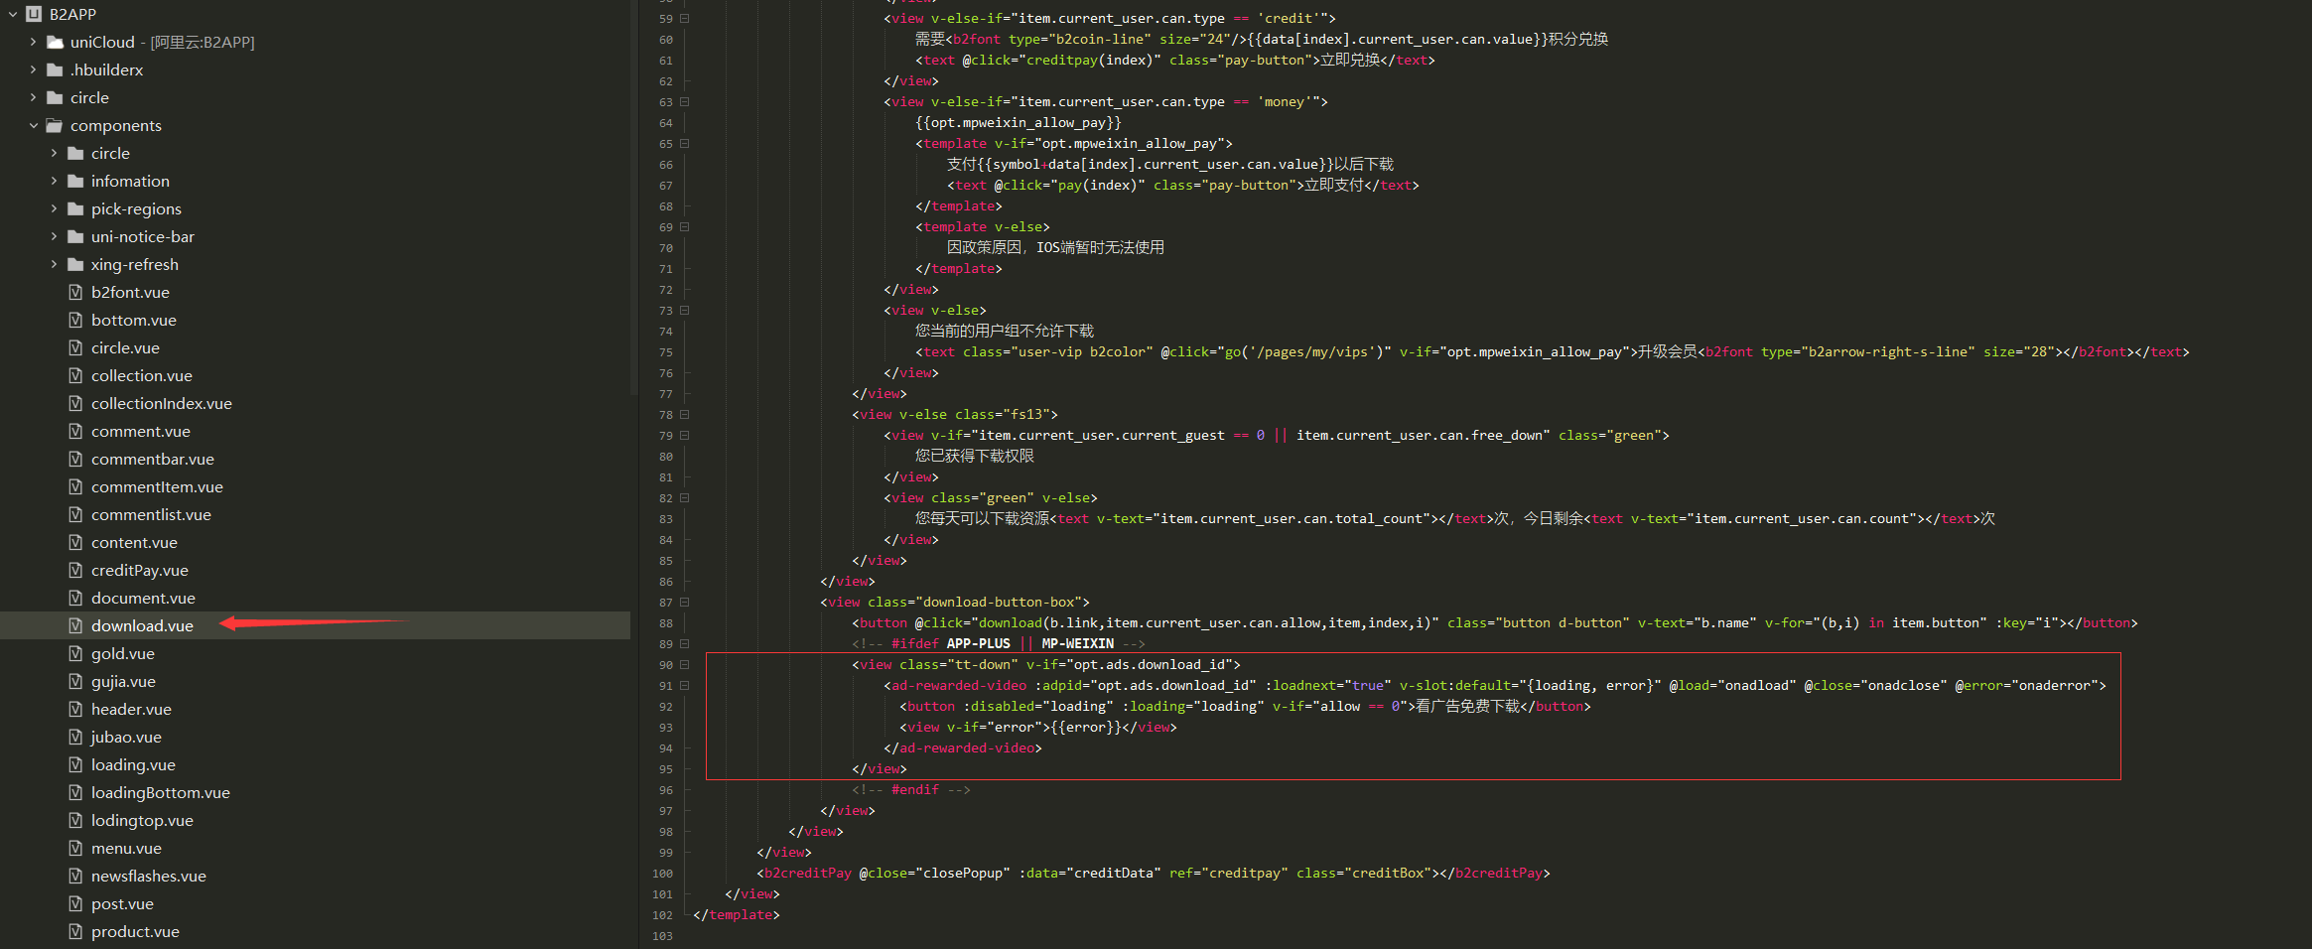Viewport: 2312px width, 949px height.
Task: Place cursor on the b2creditPay tag line
Action: click(1152, 874)
